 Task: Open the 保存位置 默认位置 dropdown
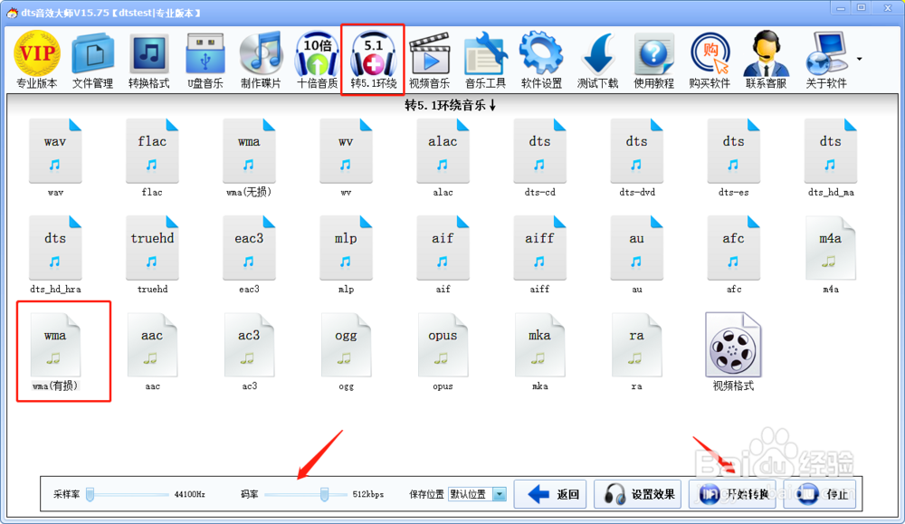[477, 494]
